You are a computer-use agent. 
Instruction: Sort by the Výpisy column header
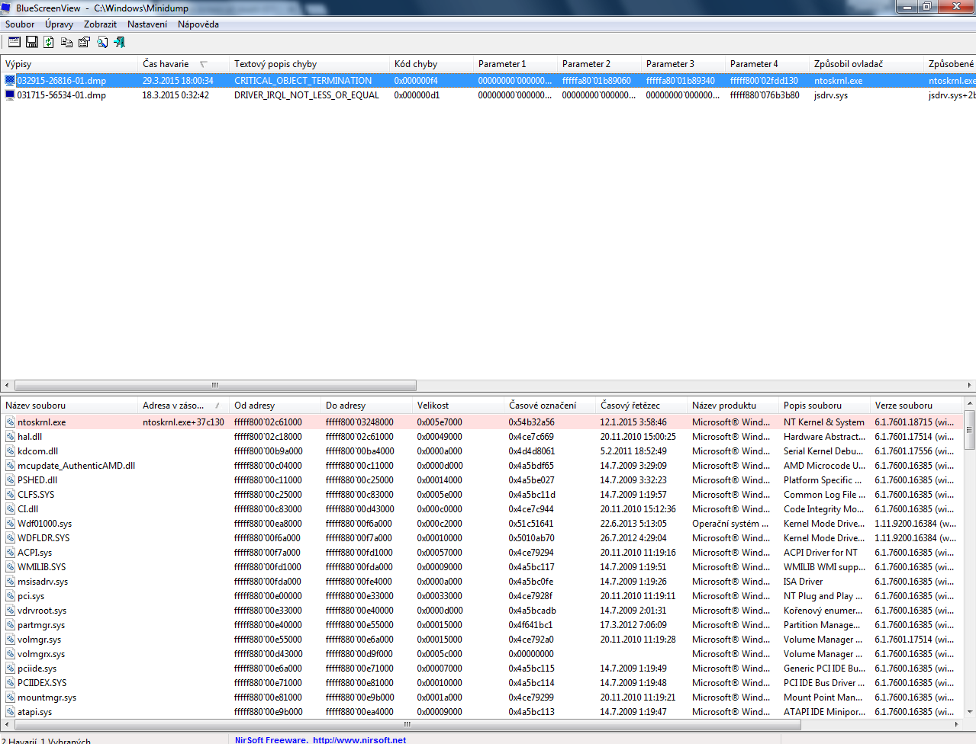click(69, 64)
